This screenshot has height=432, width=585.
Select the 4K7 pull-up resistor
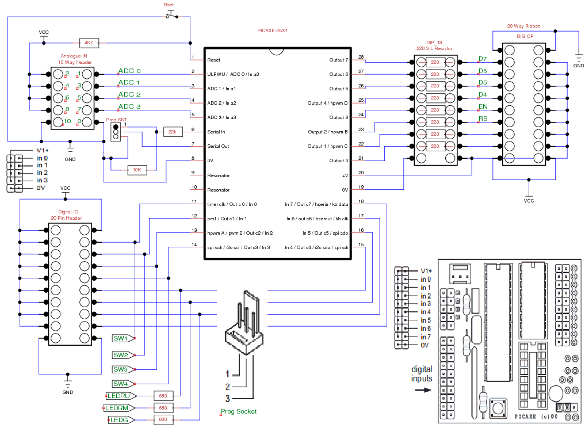tap(89, 43)
